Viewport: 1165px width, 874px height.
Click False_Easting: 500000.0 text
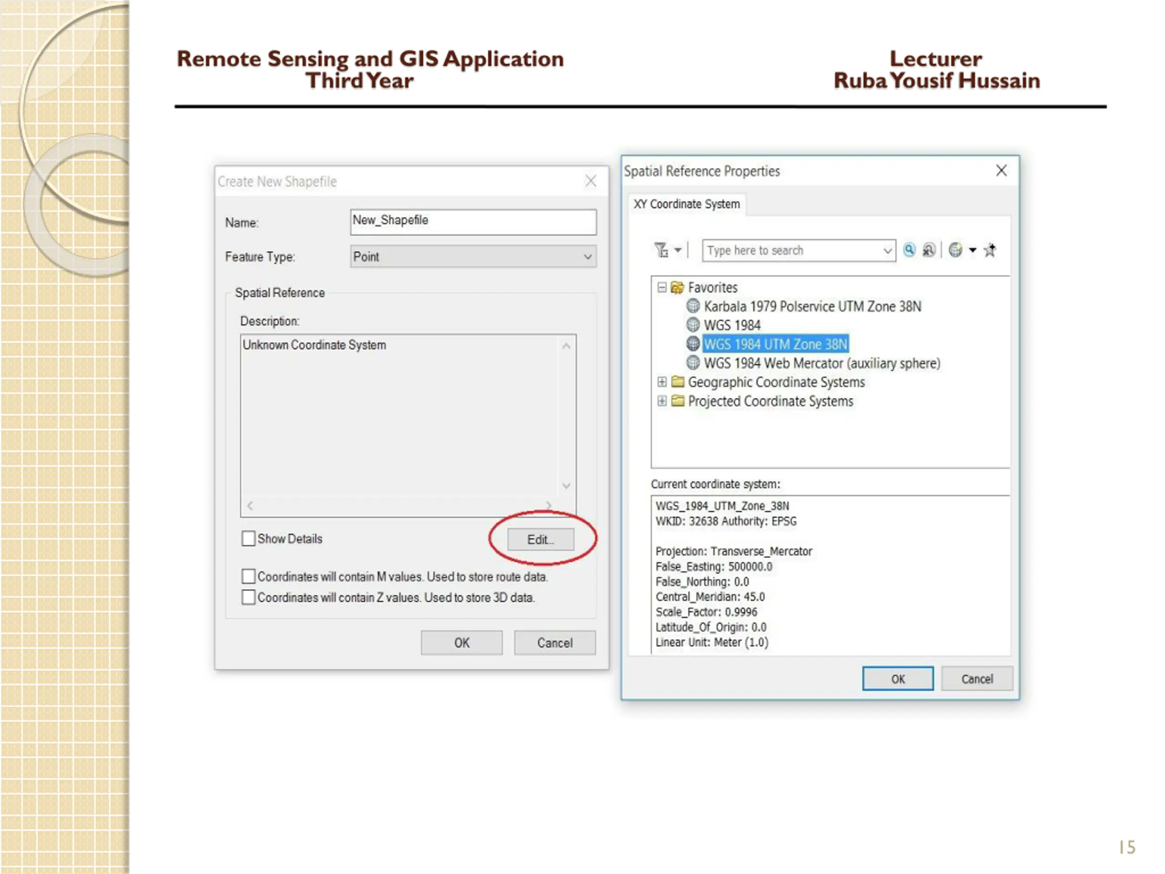tap(714, 567)
